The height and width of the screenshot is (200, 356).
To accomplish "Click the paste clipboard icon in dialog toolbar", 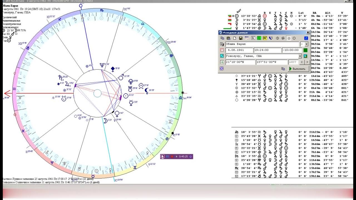I will tap(228, 38).
